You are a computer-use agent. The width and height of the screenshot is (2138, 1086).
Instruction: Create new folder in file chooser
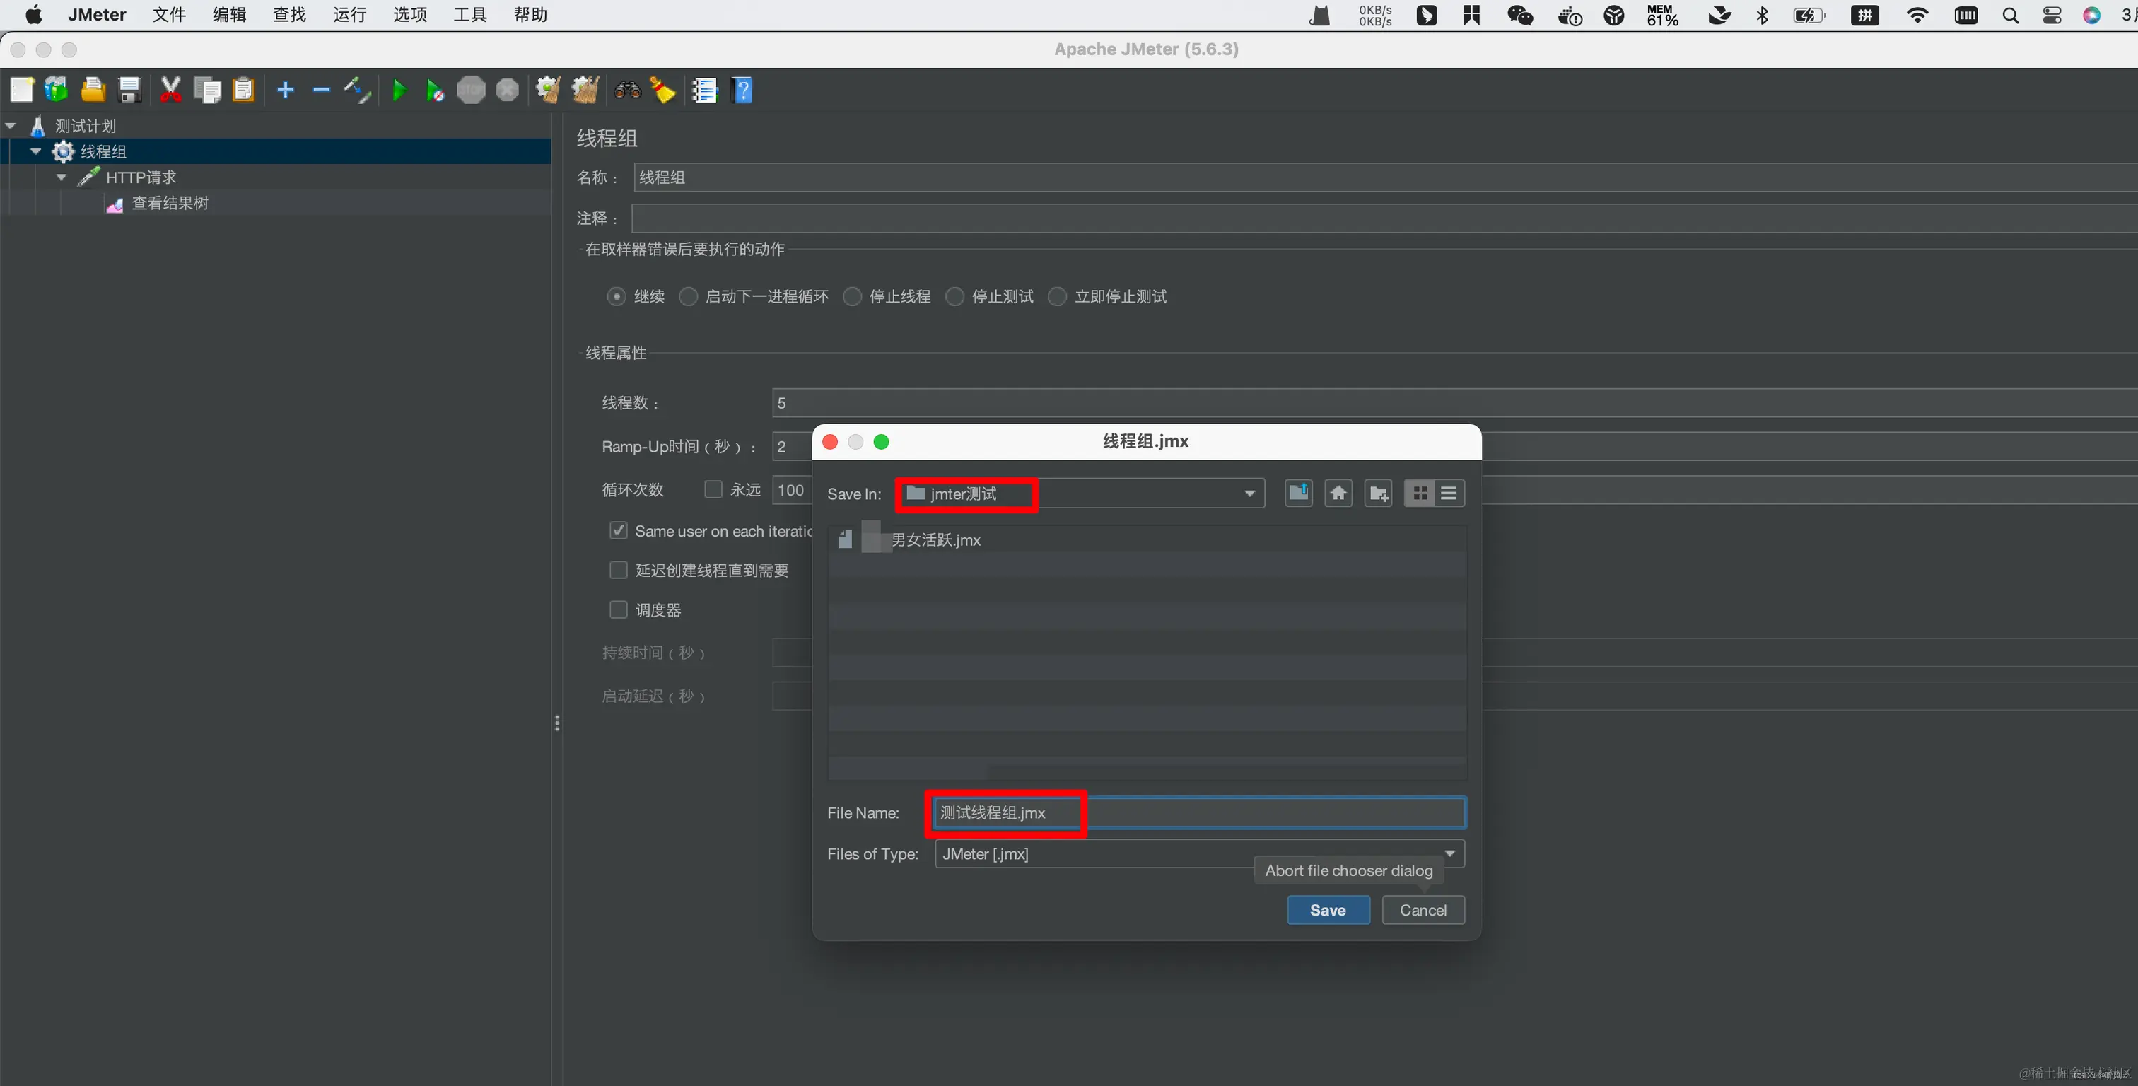1379,494
